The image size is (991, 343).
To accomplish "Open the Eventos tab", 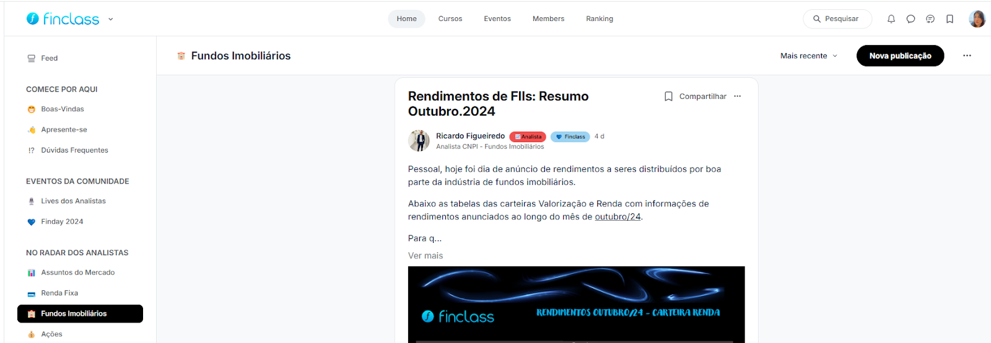I will click(x=497, y=19).
